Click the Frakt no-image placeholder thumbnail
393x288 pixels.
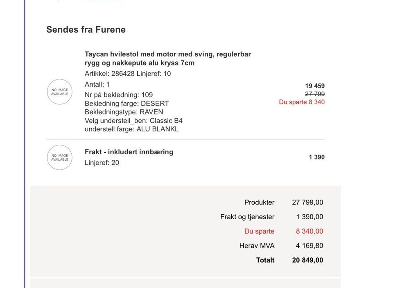[x=60, y=157]
